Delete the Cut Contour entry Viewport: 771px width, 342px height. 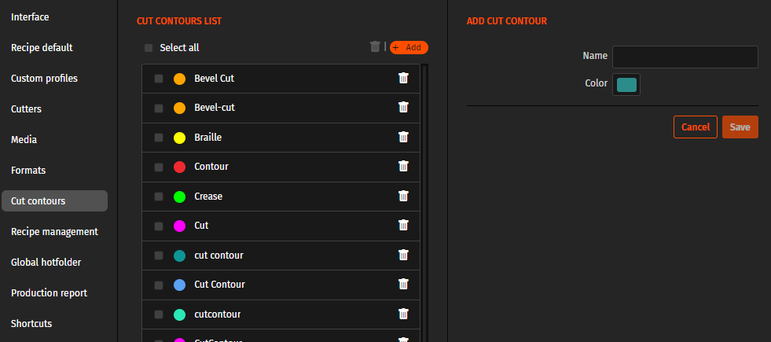(x=403, y=284)
